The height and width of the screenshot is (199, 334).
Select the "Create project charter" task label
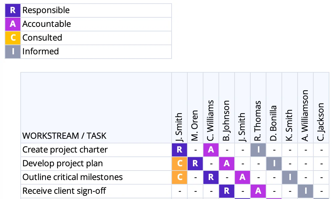tap(65, 150)
